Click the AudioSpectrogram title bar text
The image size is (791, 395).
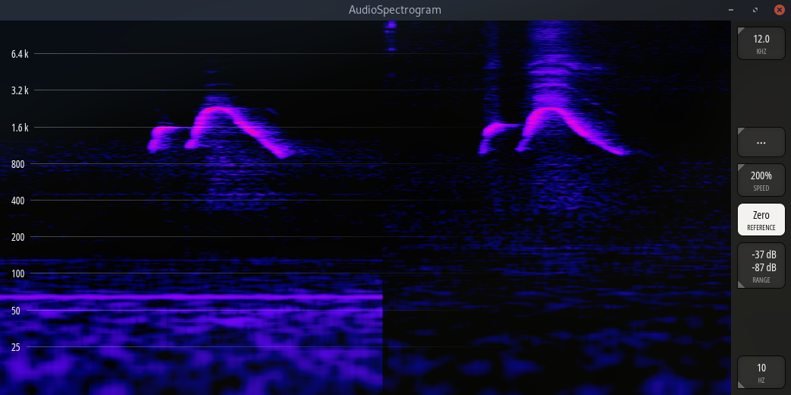[x=395, y=10]
